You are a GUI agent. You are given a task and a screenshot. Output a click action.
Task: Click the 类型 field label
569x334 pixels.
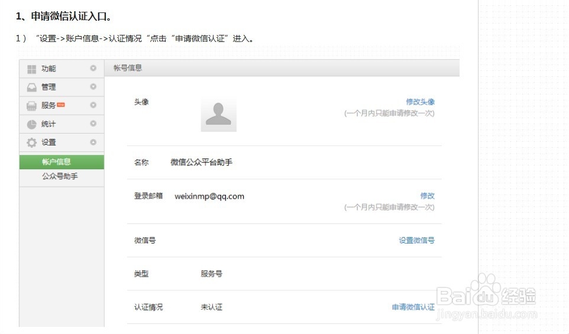click(x=141, y=274)
